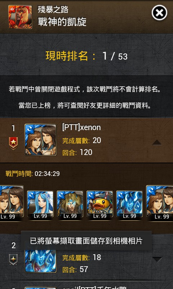This screenshot has width=173, height=289.
Task: Select the rubber duck team card
Action: [x=100, y=204]
